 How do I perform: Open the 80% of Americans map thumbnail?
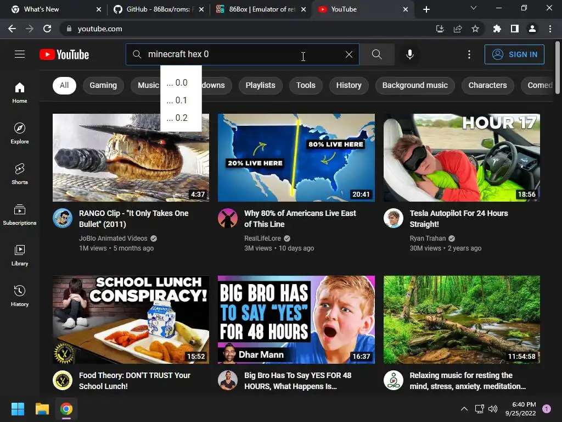pos(296,158)
